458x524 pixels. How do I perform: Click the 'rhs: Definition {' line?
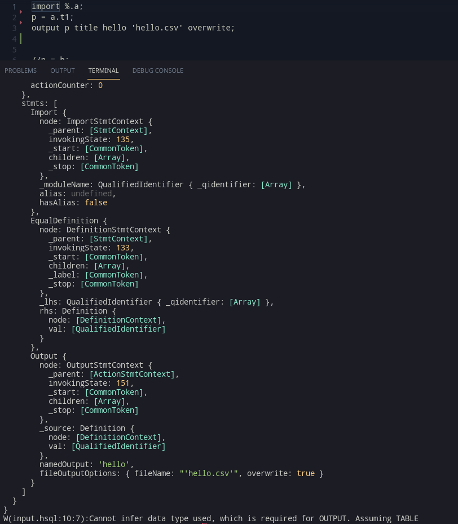tap(77, 311)
